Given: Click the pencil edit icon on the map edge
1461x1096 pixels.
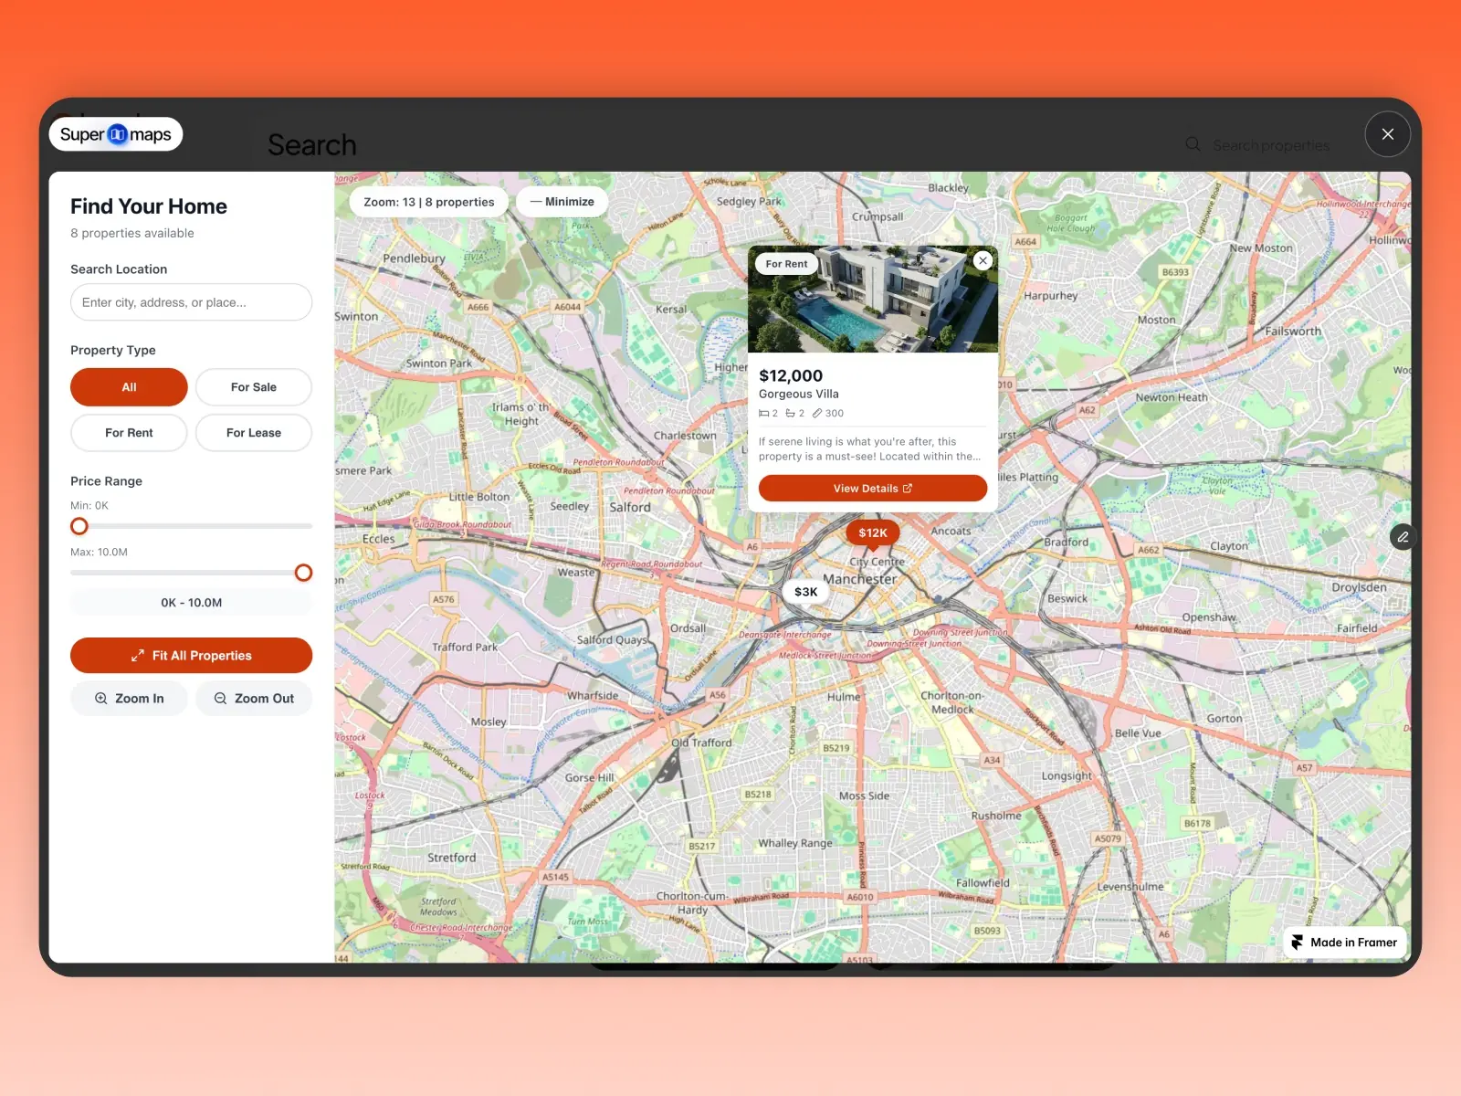Looking at the screenshot, I should 1403,537.
